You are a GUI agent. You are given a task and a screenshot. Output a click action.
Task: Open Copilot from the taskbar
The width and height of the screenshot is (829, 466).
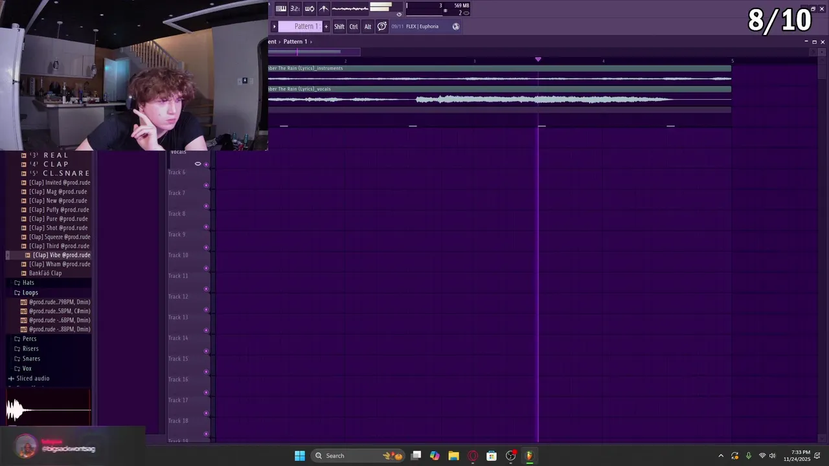tap(435, 456)
